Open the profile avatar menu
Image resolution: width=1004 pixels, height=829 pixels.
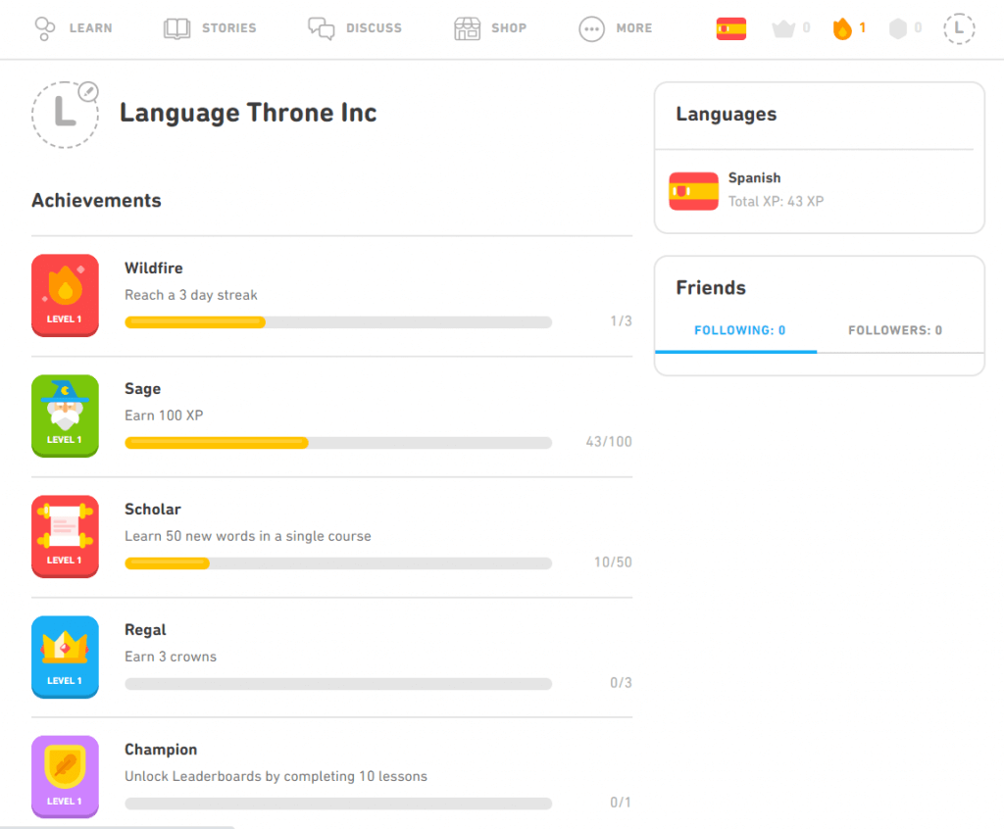(x=958, y=28)
